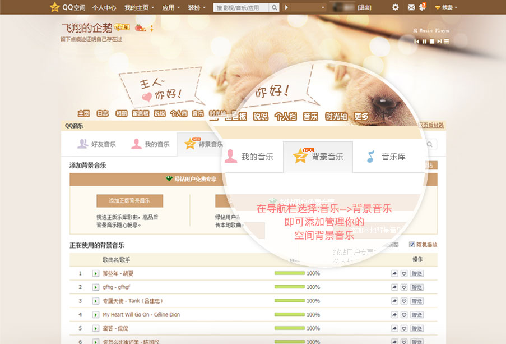Gift song 专属天使 with 赠送 button

pos(417,301)
